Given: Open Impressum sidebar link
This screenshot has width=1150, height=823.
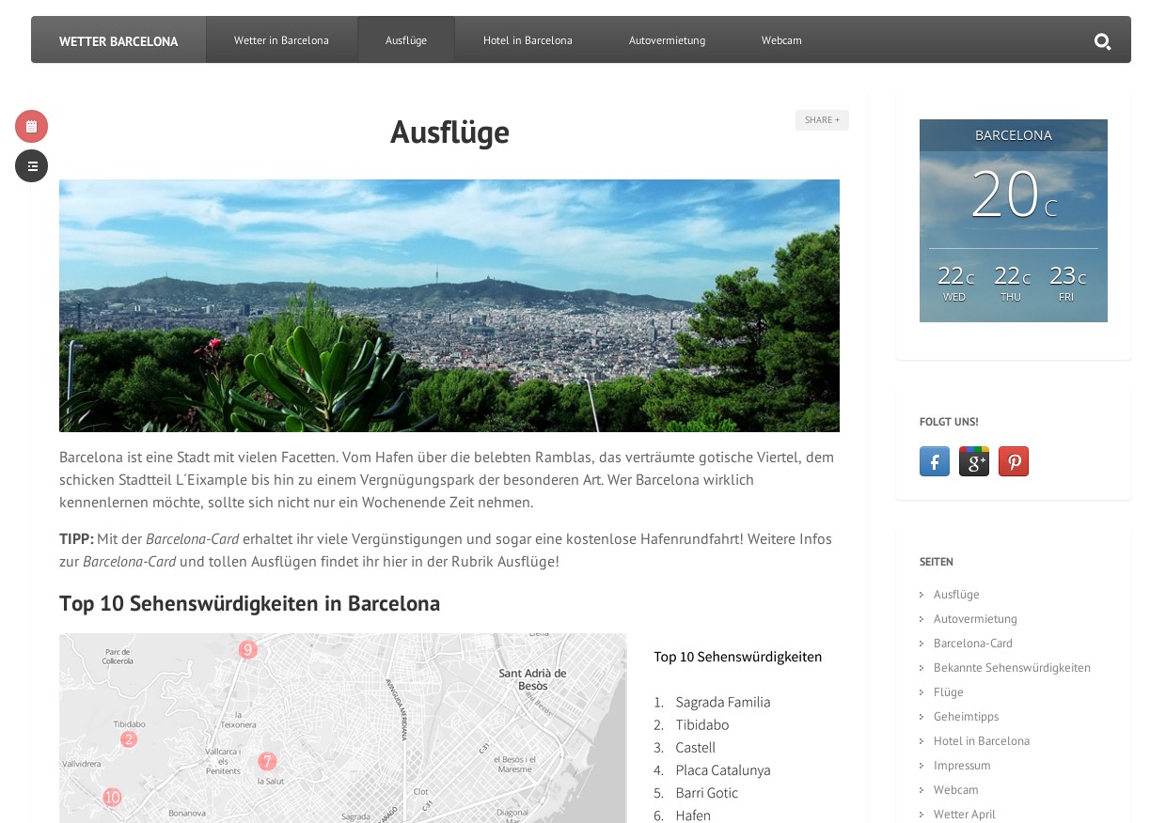Looking at the screenshot, I should [962, 766].
